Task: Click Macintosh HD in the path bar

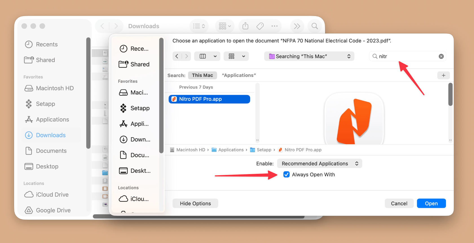Action: [x=188, y=150]
